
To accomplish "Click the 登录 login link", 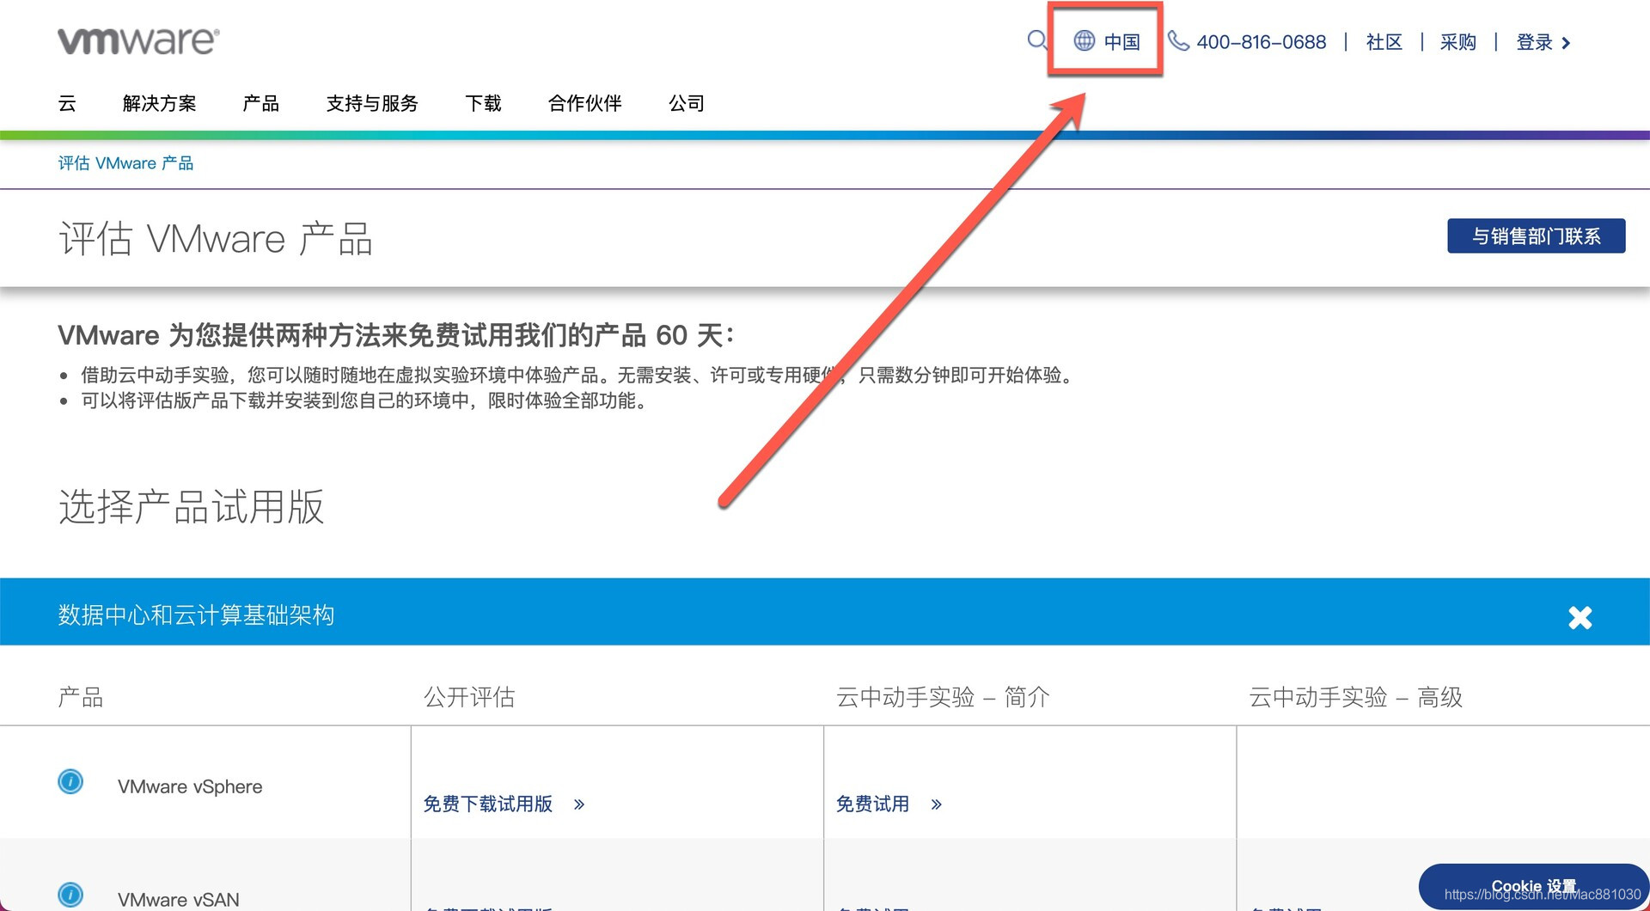I will click(1535, 42).
